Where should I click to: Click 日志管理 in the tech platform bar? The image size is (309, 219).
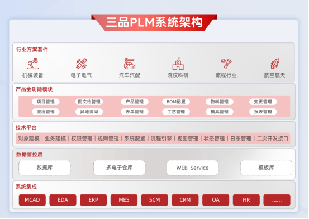tap(241, 139)
